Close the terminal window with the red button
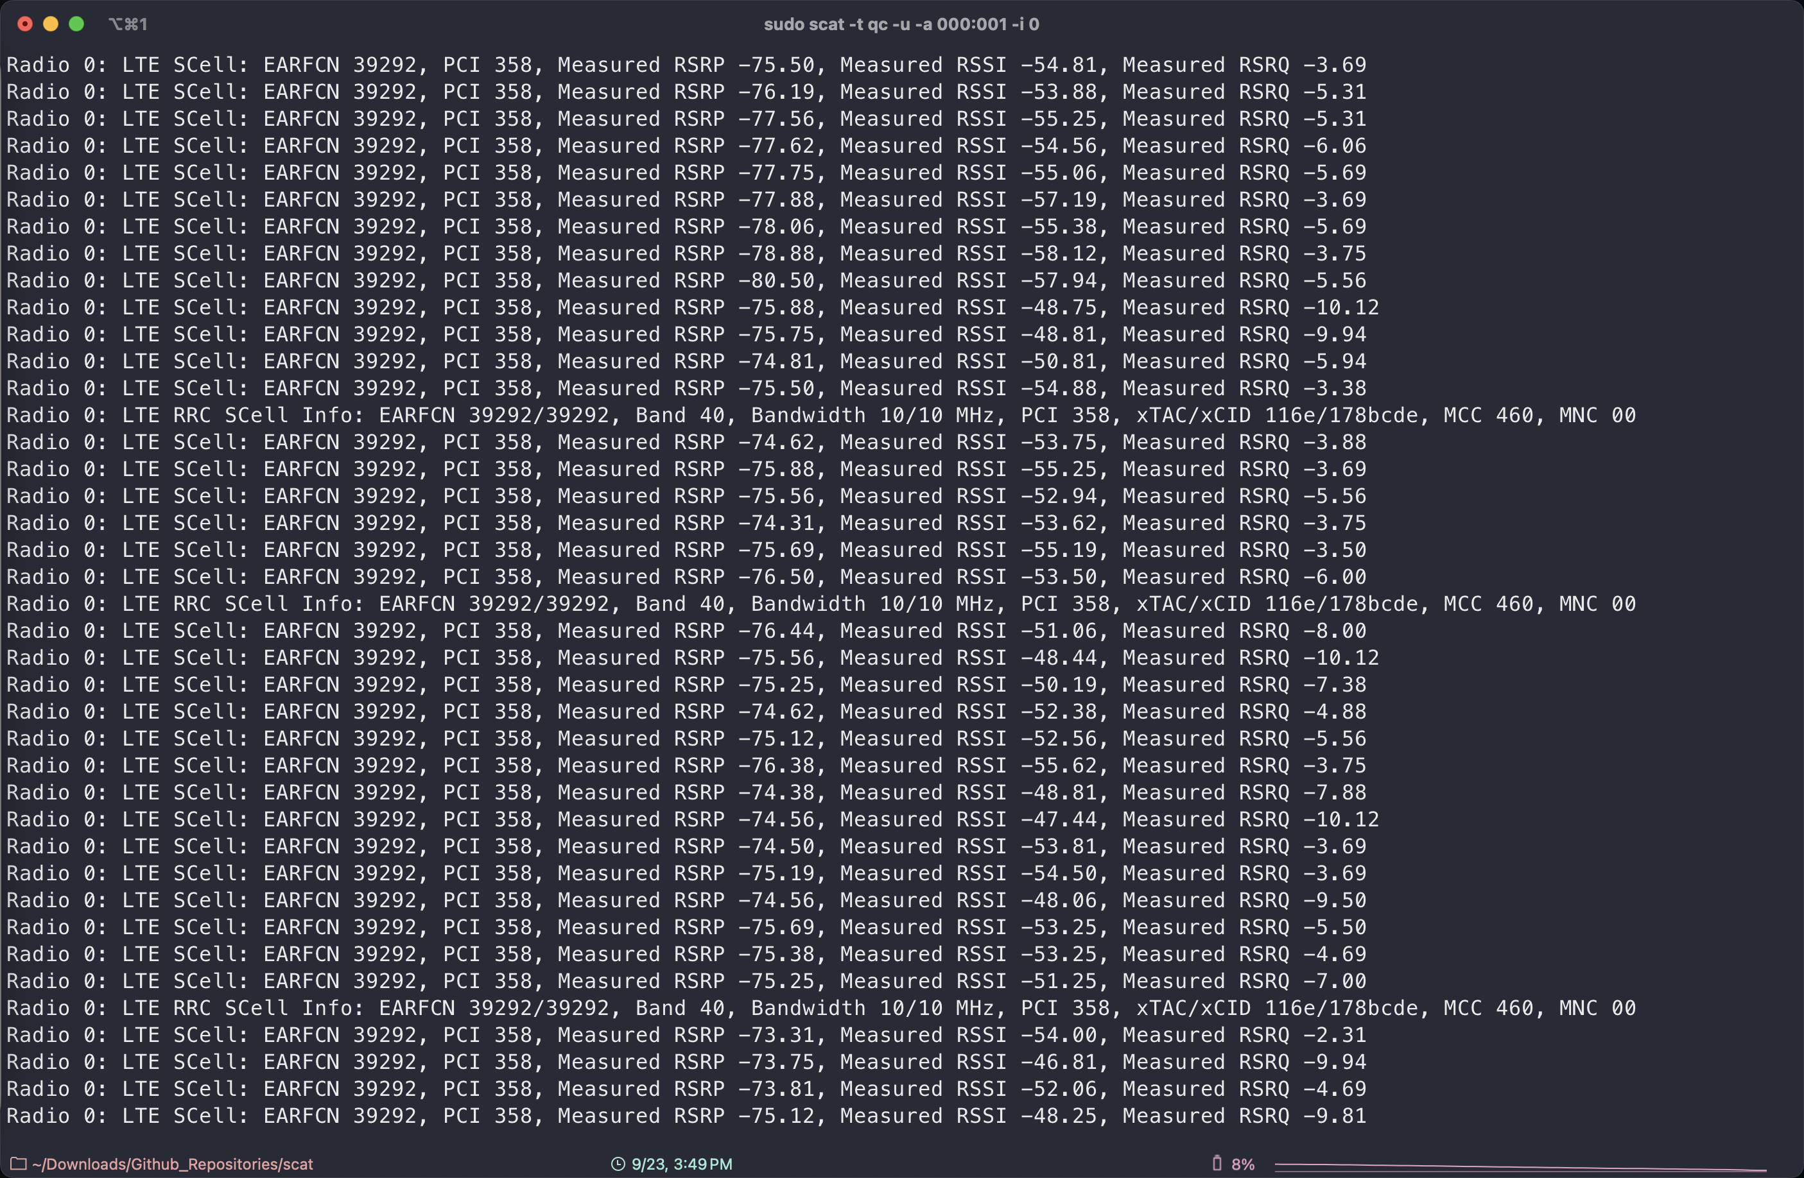Viewport: 1804px width, 1178px height. coord(25,24)
